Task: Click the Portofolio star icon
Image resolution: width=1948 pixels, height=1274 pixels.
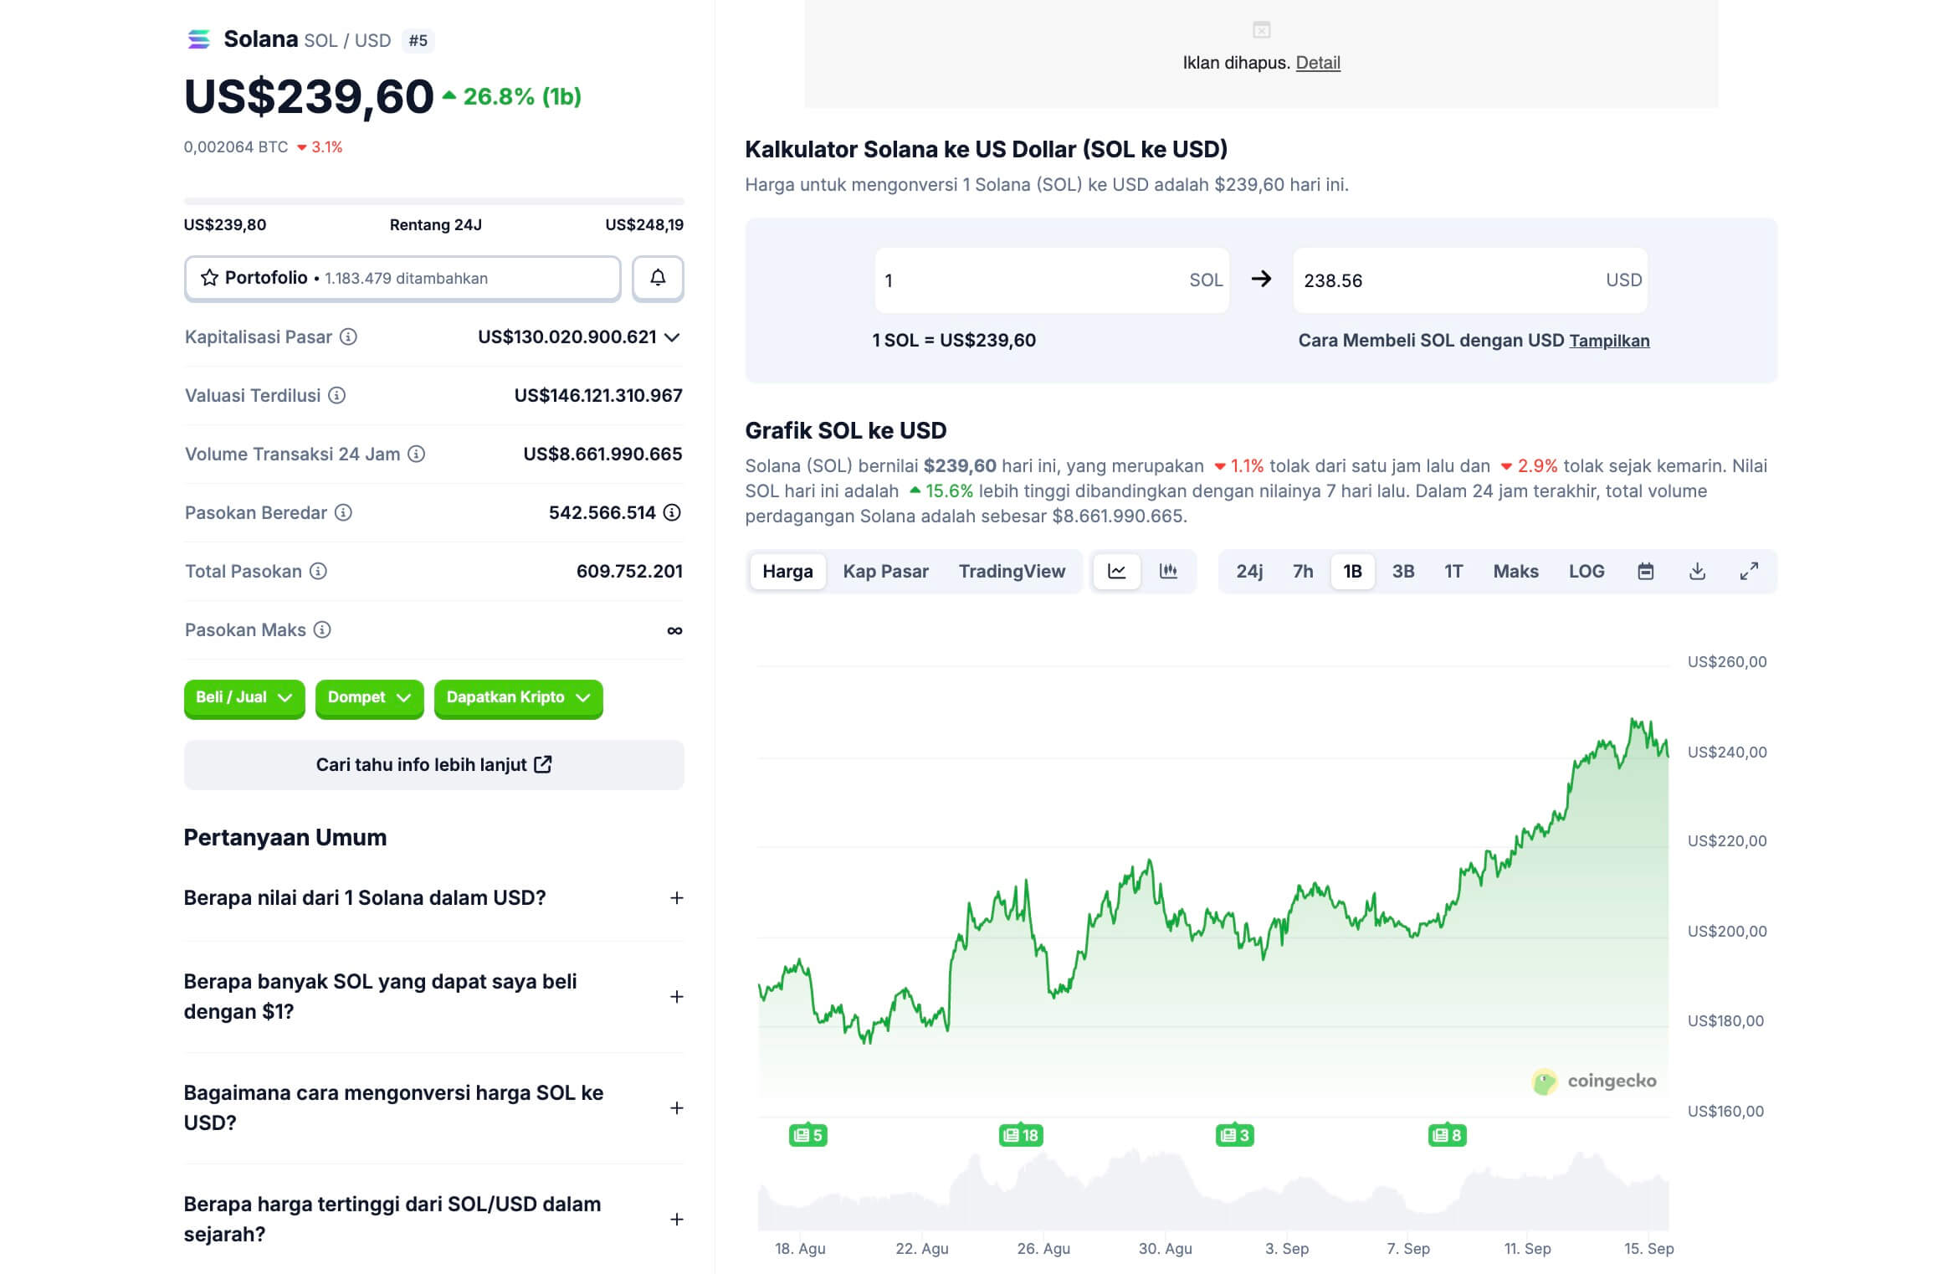Action: (x=209, y=278)
